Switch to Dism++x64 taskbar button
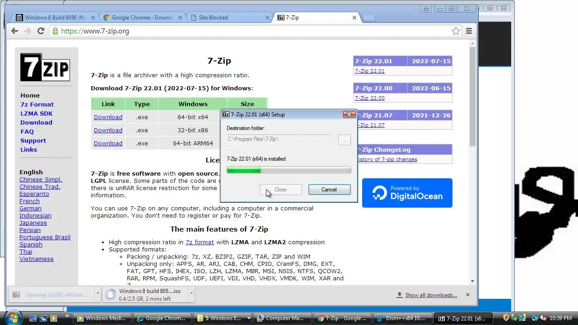This screenshot has height=325, width=578. click(402, 318)
